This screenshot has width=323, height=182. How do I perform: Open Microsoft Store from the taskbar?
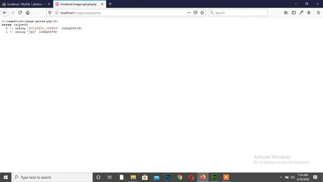tap(145, 177)
